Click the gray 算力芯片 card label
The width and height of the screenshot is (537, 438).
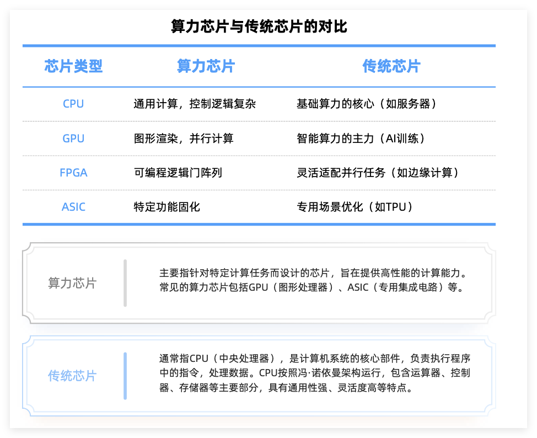coord(72,284)
